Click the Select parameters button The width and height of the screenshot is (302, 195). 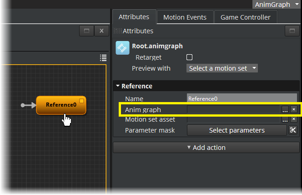[237, 130]
